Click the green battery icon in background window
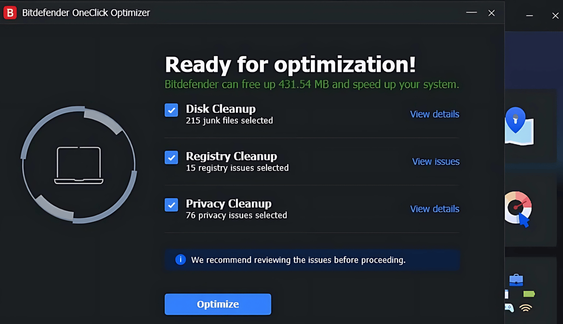Viewport: 563px width, 324px height. pos(529,294)
